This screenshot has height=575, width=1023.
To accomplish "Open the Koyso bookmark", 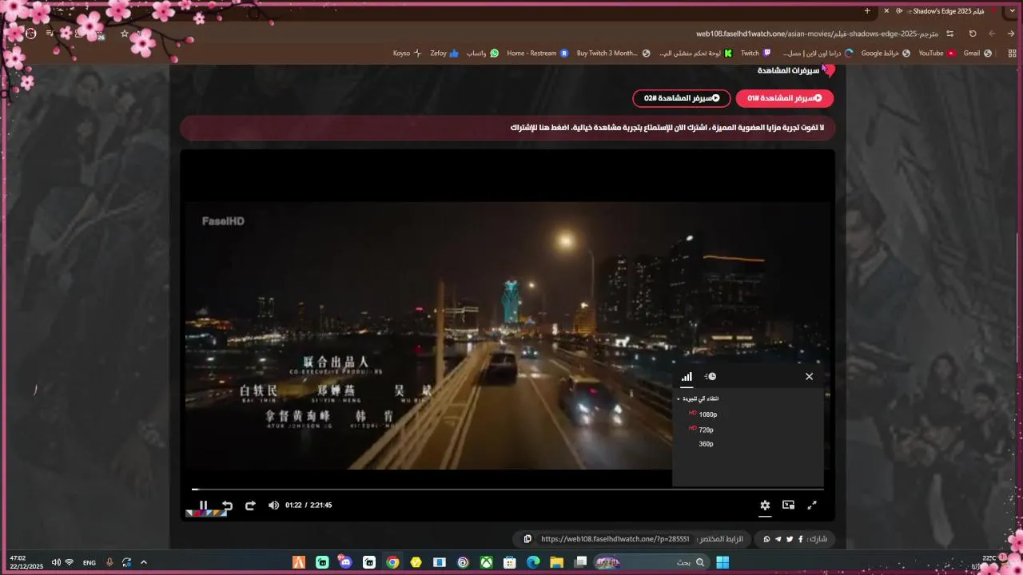I will pyautogui.click(x=408, y=53).
